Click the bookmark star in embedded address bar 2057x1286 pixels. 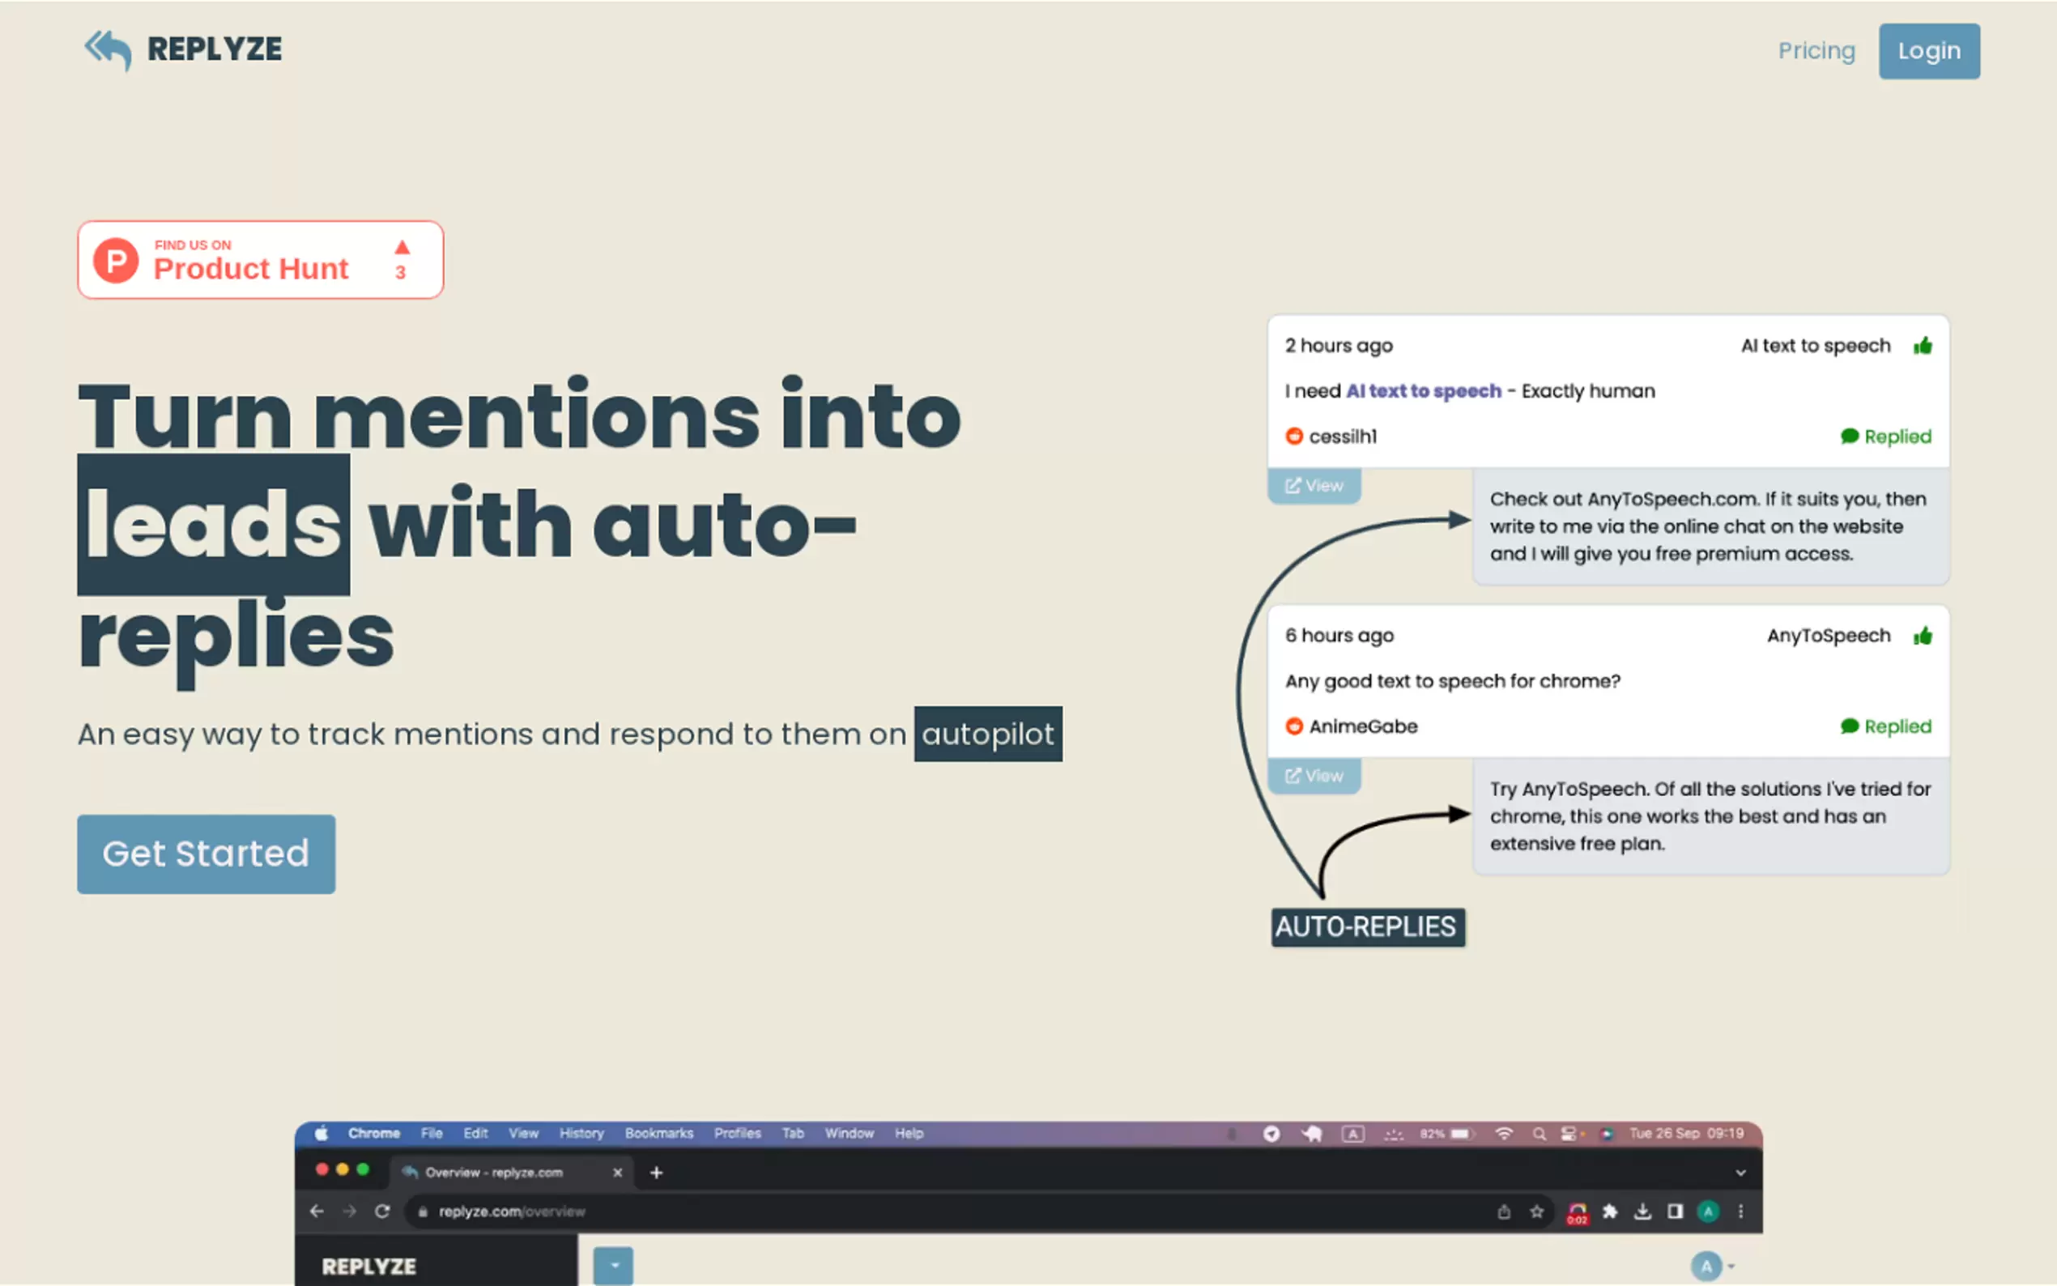tap(1536, 1211)
